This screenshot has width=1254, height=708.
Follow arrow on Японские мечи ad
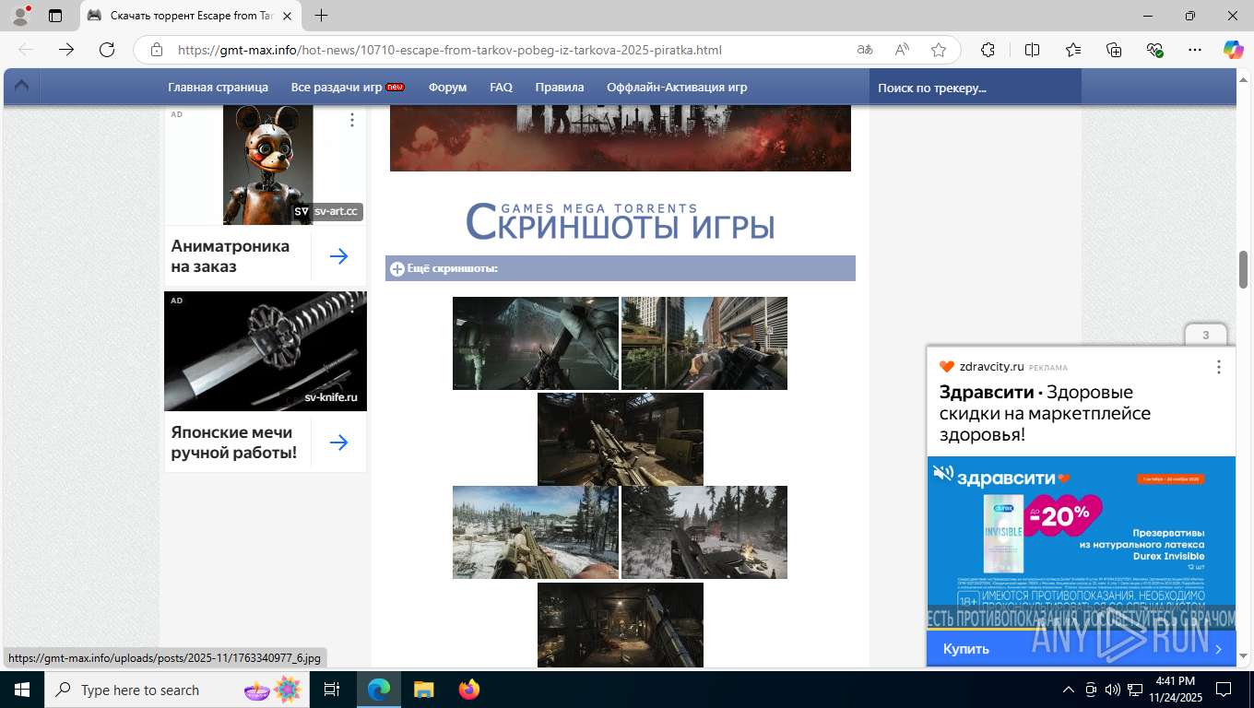pyautogui.click(x=338, y=442)
